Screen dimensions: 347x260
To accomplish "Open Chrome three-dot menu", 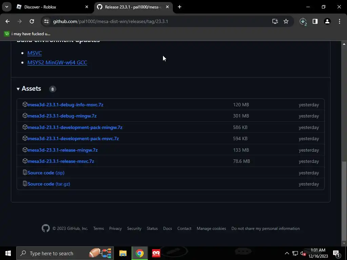I will pos(340,21).
